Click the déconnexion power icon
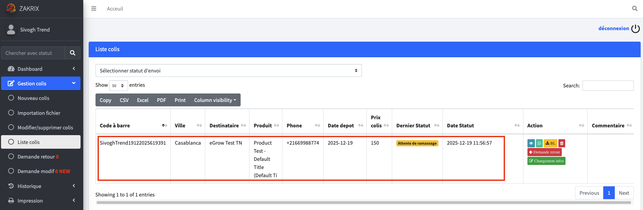This screenshot has width=643, height=210. coord(635,29)
